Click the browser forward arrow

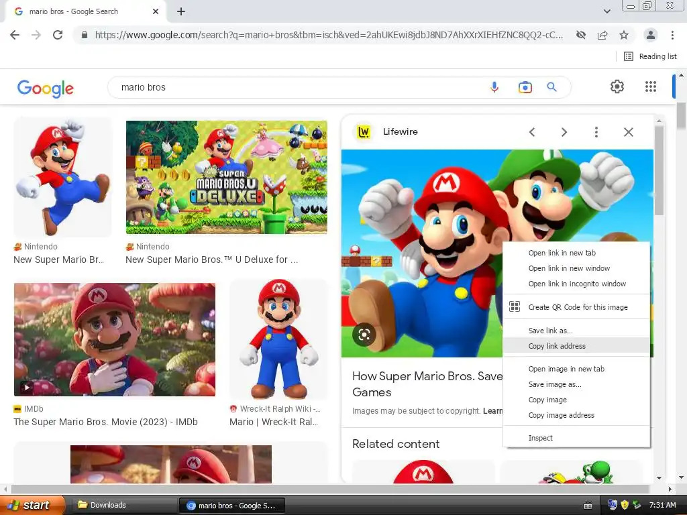[36, 35]
